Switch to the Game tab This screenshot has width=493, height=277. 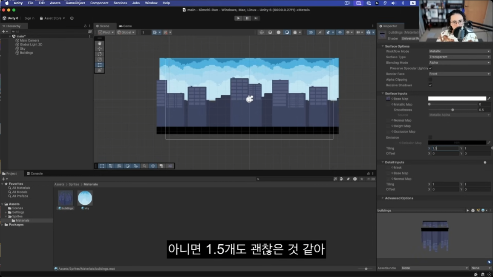(125, 26)
